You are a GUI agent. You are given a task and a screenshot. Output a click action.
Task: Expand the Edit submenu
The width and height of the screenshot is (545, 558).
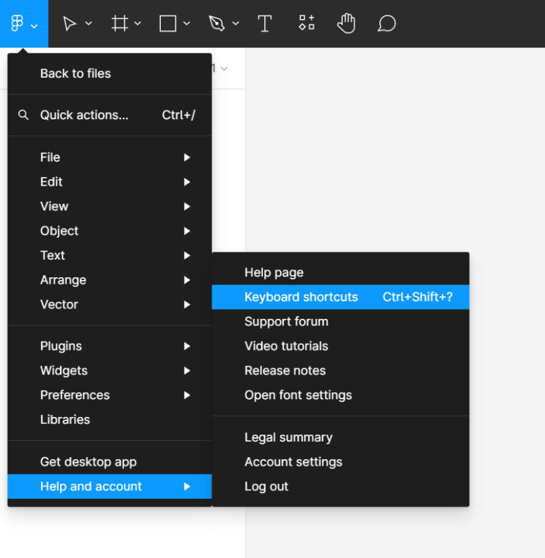[109, 182]
